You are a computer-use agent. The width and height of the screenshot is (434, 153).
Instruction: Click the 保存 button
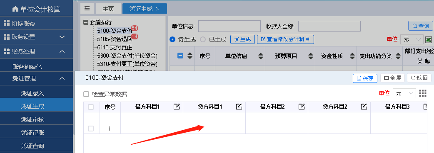[365, 78]
